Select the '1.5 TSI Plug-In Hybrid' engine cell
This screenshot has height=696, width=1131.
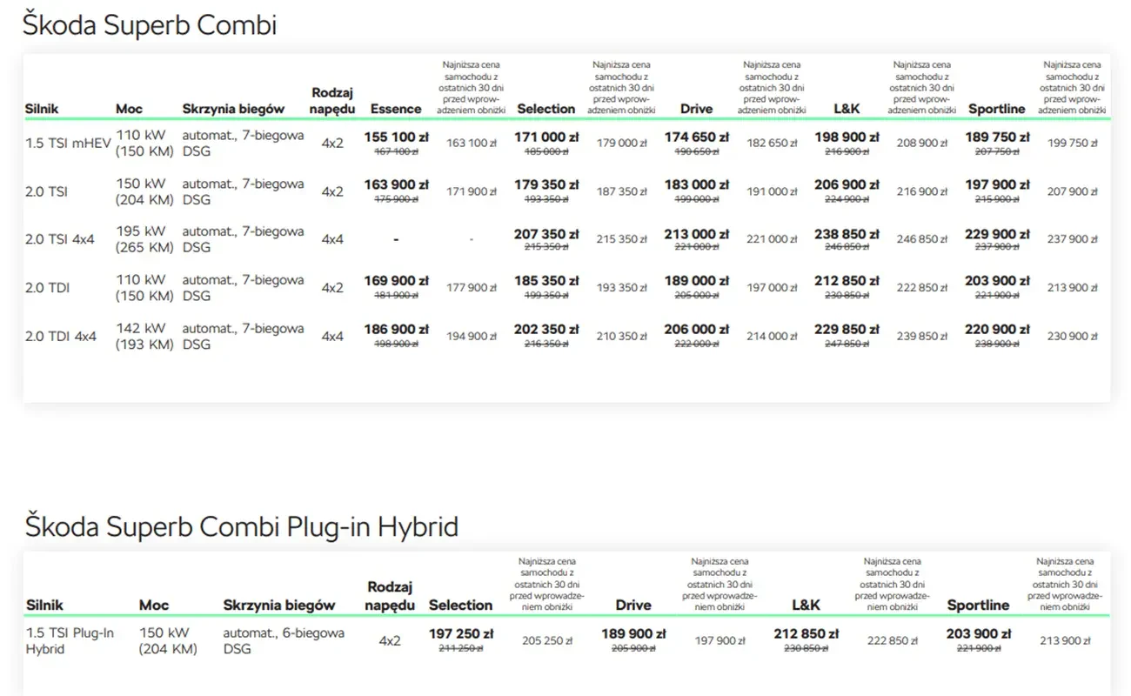point(70,641)
